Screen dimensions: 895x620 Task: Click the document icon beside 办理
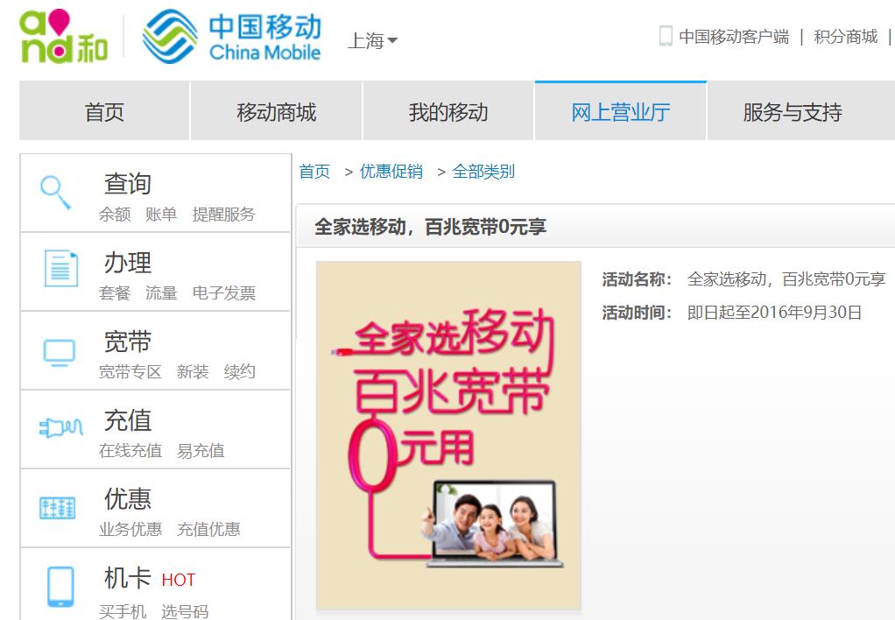[x=61, y=268]
